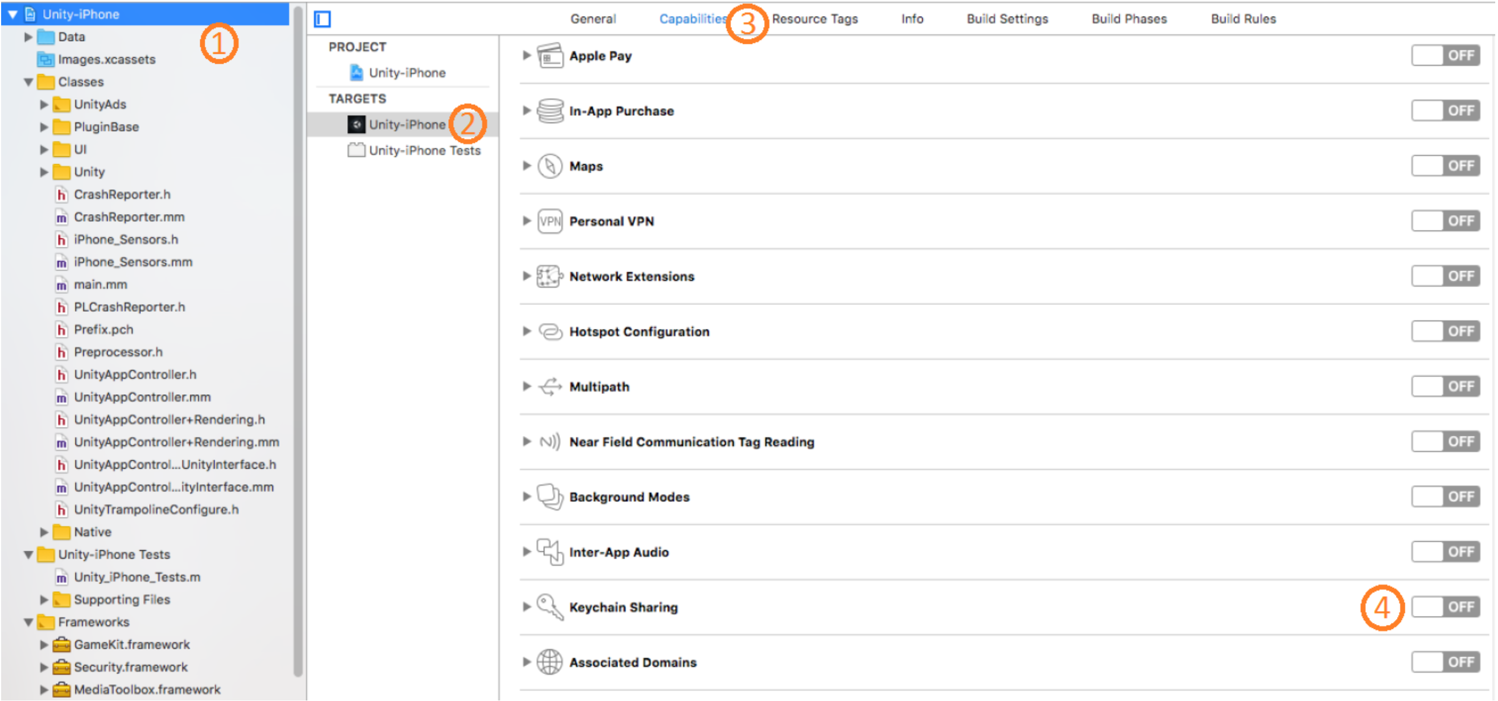Screen dimensions: 1498x701
Task: Click the CrashReporter.h header file icon
Action: pyautogui.click(x=62, y=195)
